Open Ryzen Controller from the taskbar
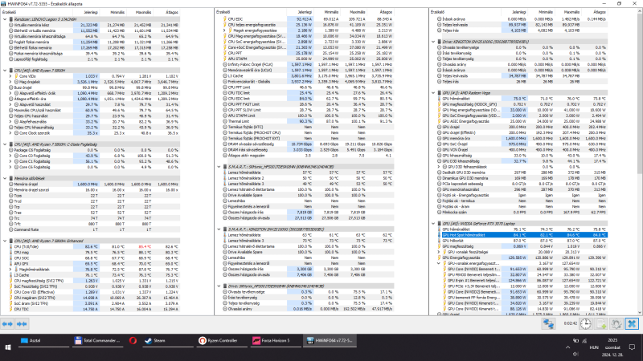Viewport: 643px width, 361px height. pyautogui.click(x=220, y=340)
